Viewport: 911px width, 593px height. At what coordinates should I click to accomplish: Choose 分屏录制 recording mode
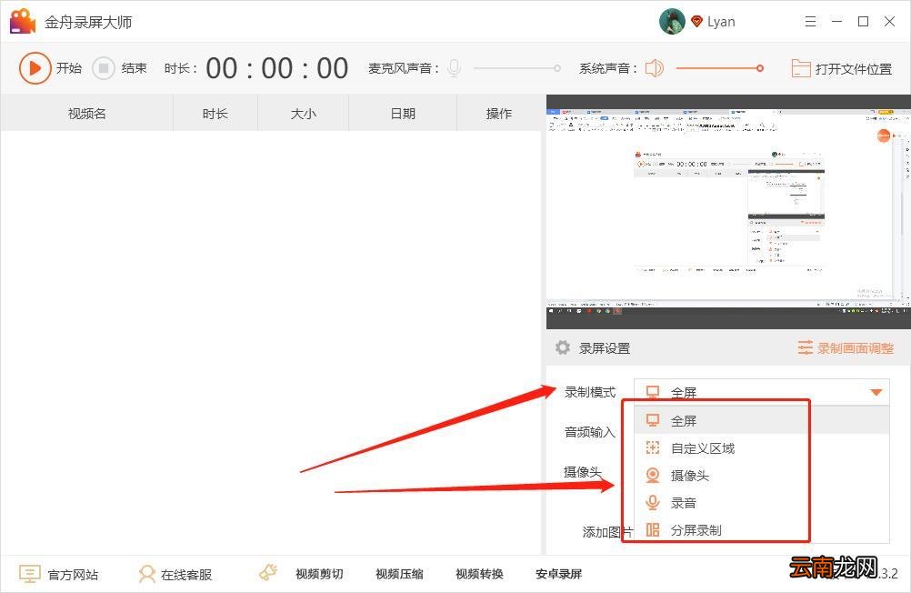point(761,529)
